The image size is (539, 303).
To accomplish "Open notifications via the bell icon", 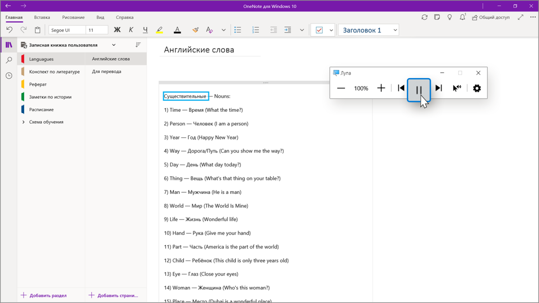I will click(462, 17).
